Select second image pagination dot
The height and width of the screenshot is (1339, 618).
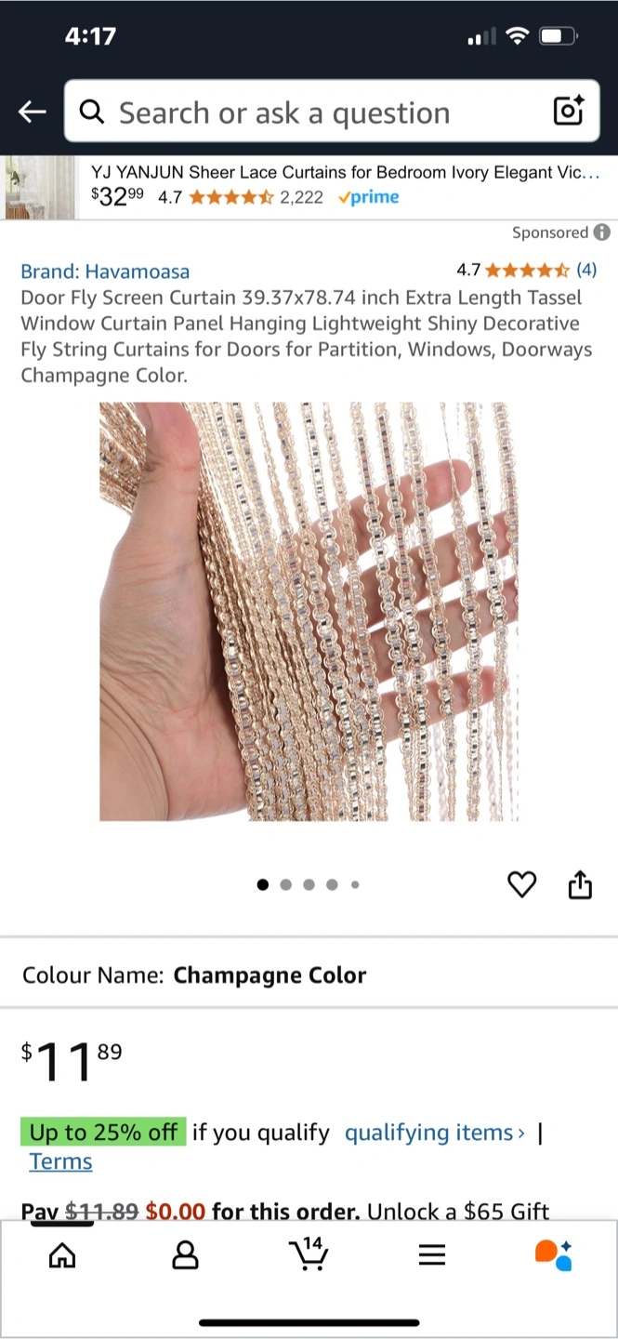(285, 884)
